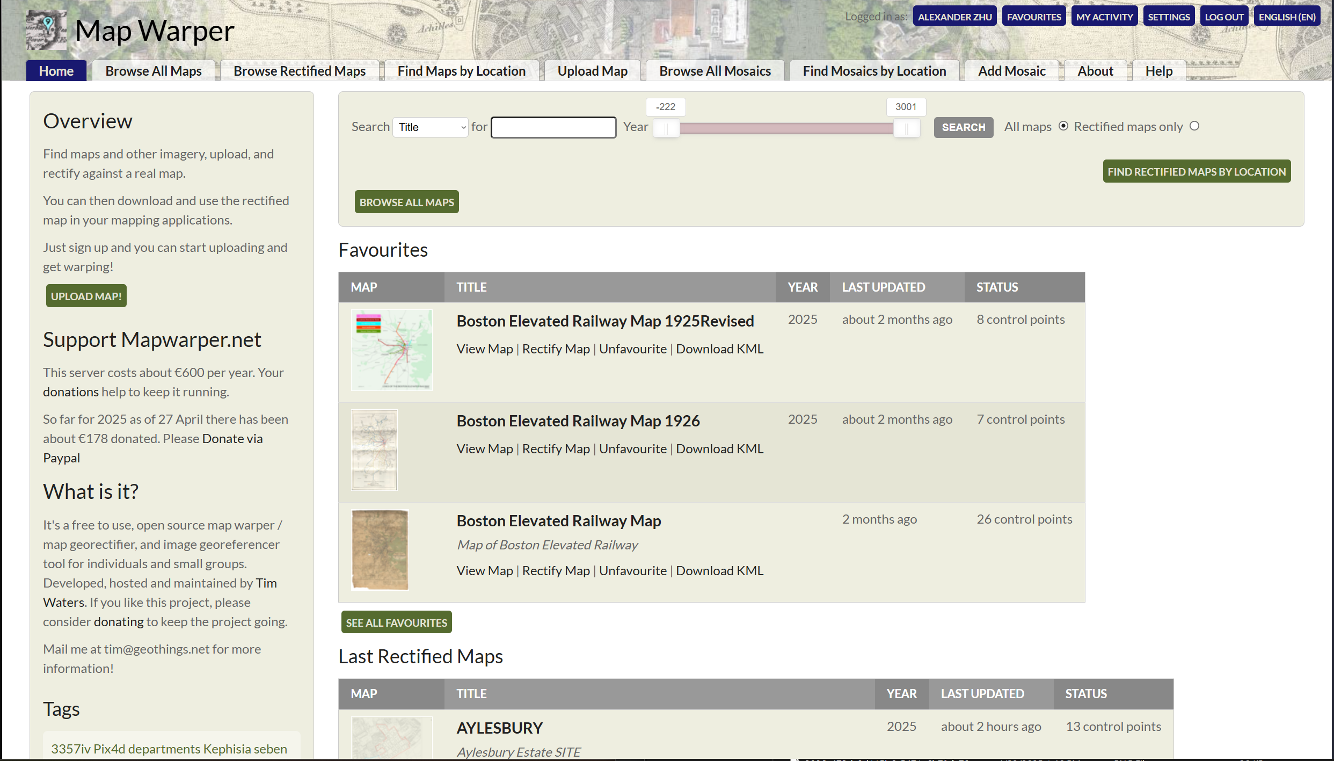Click the grey Search button
This screenshot has width=1334, height=761.
pyautogui.click(x=964, y=127)
